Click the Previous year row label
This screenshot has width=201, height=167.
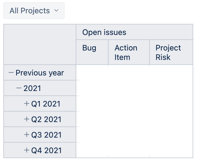[40, 73]
